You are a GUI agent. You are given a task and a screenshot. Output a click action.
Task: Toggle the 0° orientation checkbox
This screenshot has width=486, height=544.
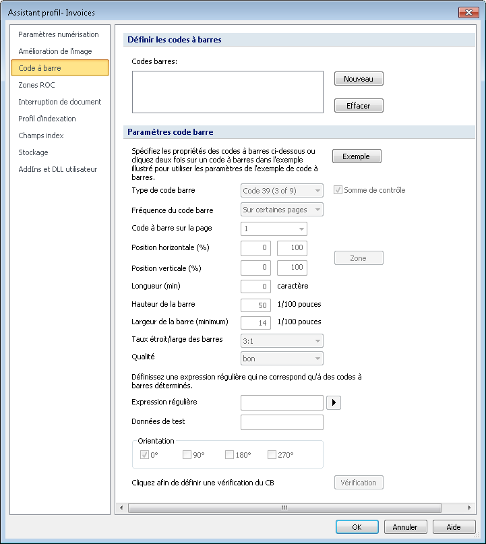(x=144, y=455)
